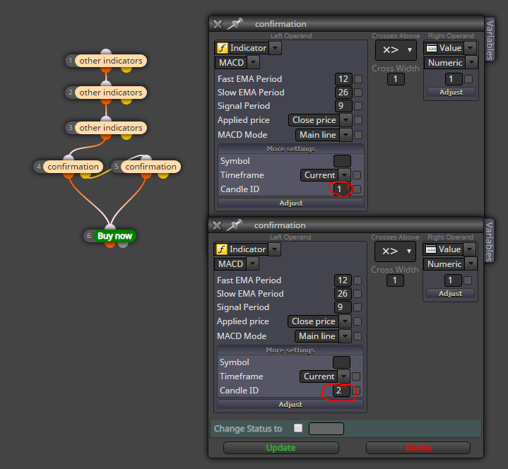Viewport: 508px width, 469px height.
Task: Click Symbol field in lower panel
Action: (x=341, y=362)
